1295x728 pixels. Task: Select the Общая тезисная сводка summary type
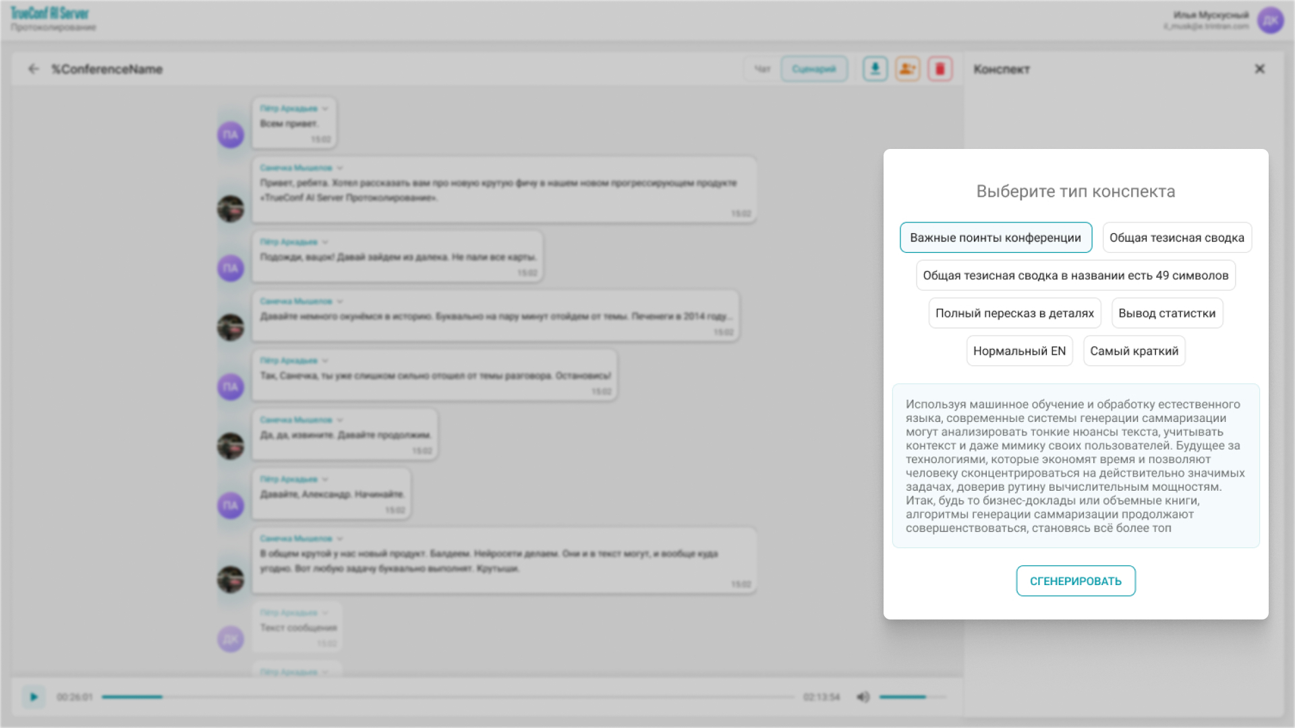tap(1176, 238)
